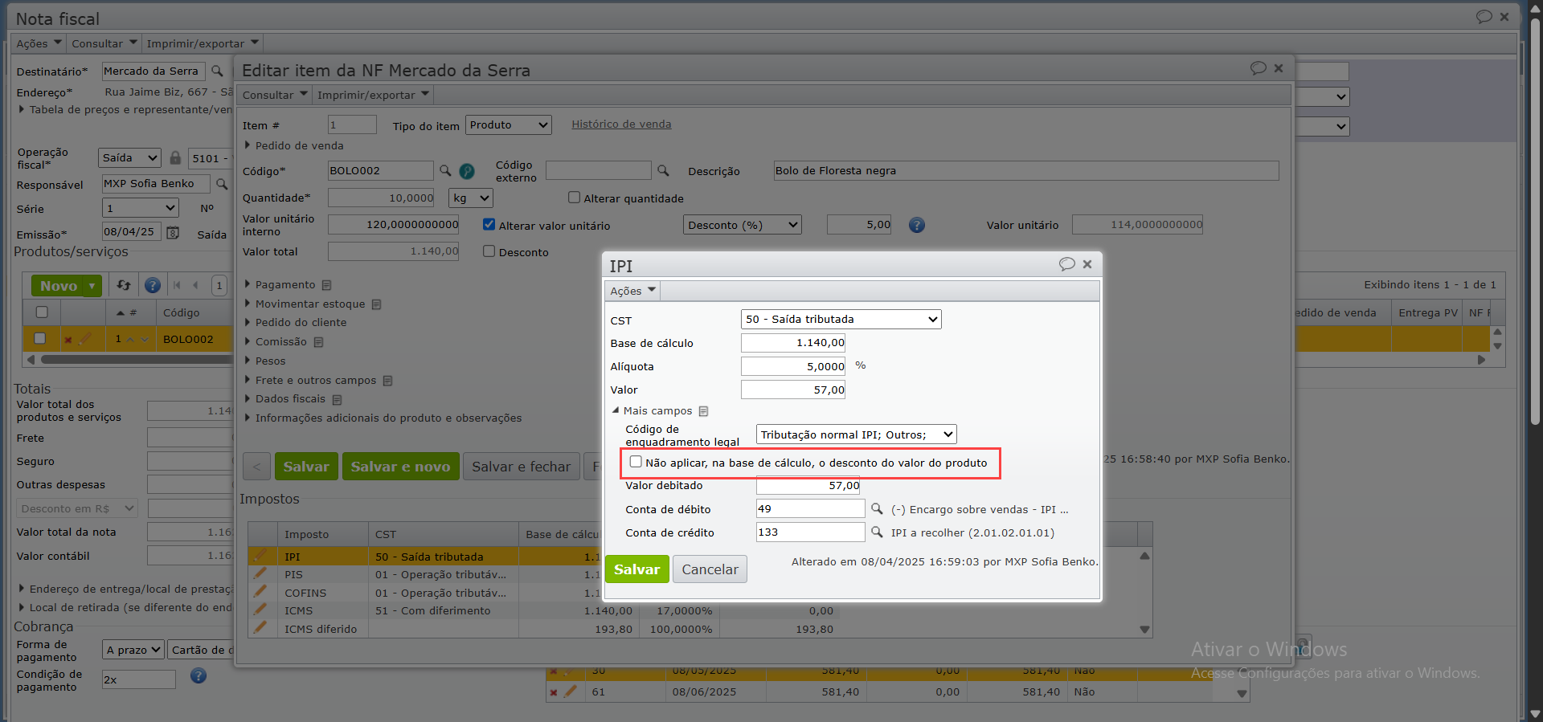The image size is (1543, 722).
Task: Open Imprimir/exportar menu in Nota fiscal window
Action: pos(203,43)
